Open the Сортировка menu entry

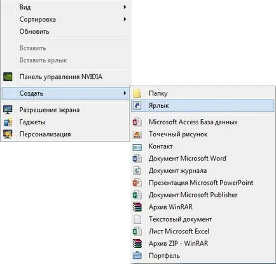click(x=66, y=19)
